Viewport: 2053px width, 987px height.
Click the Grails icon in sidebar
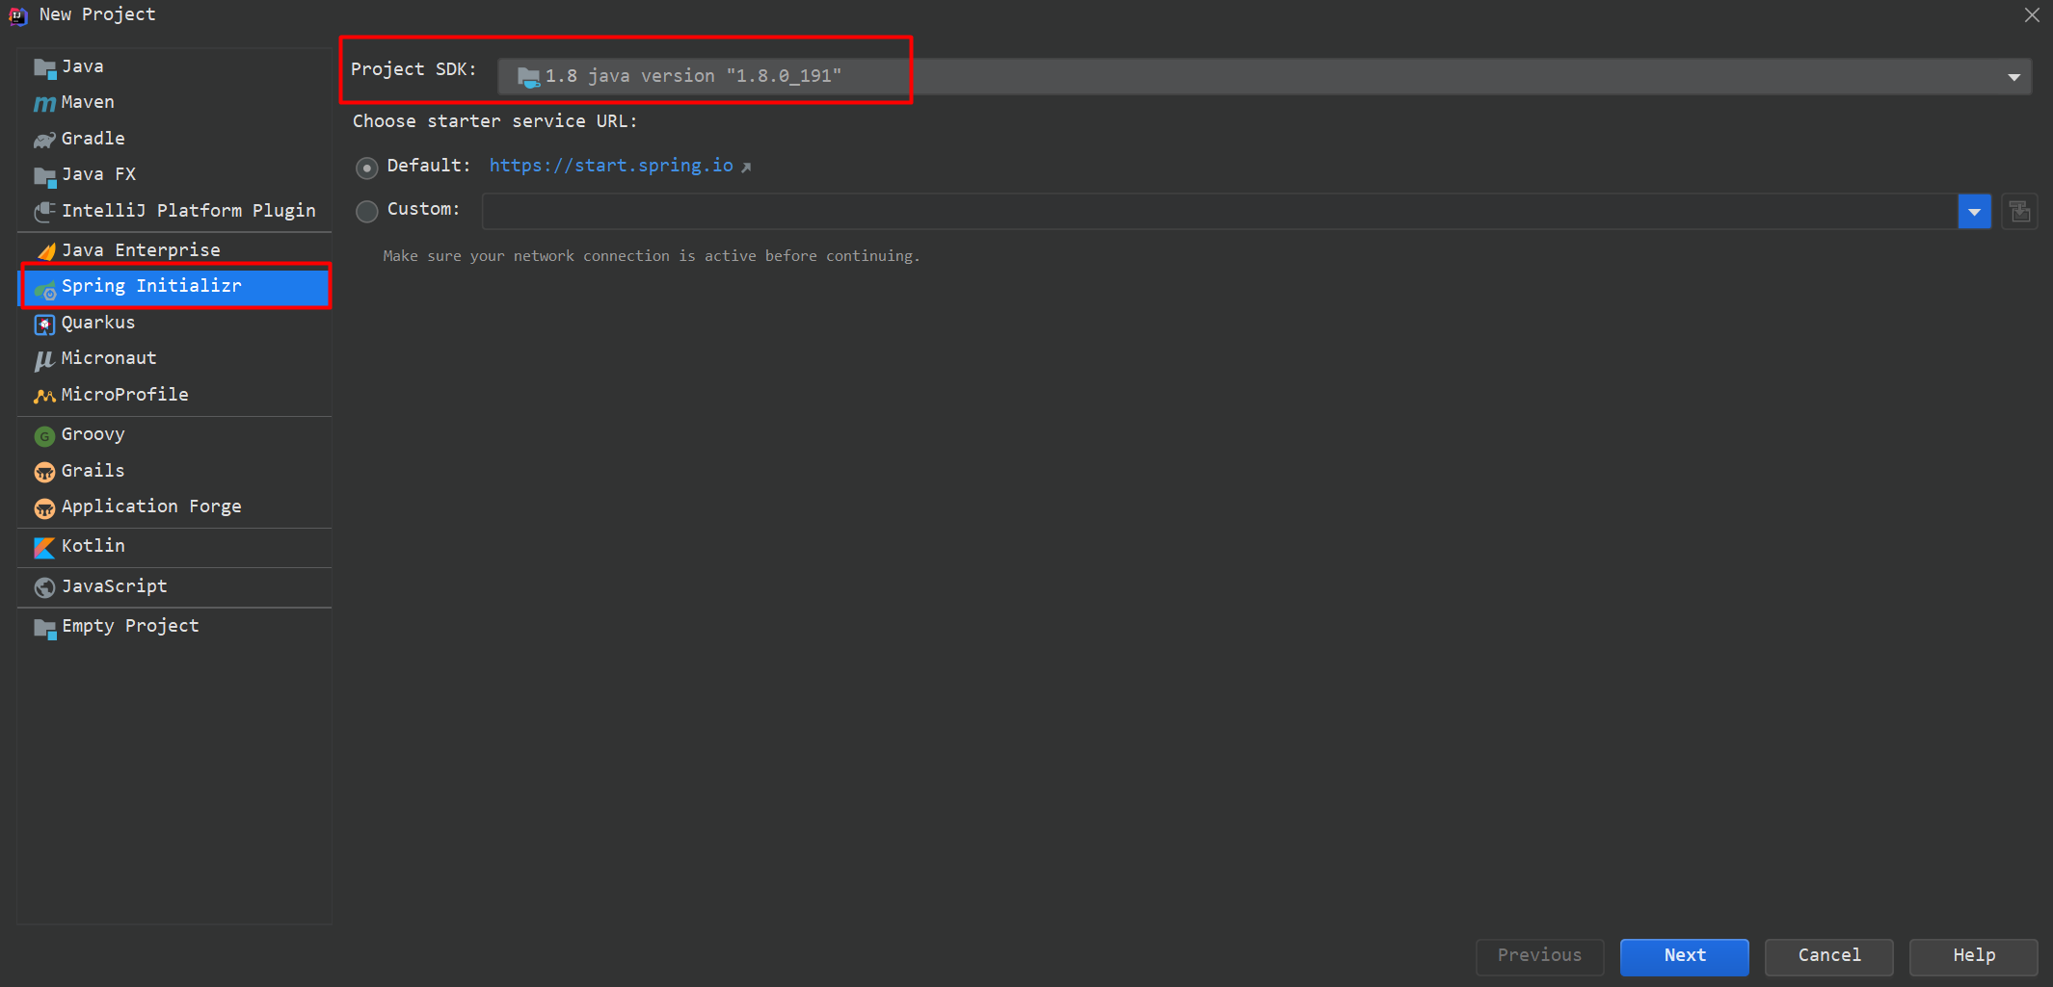coord(44,472)
